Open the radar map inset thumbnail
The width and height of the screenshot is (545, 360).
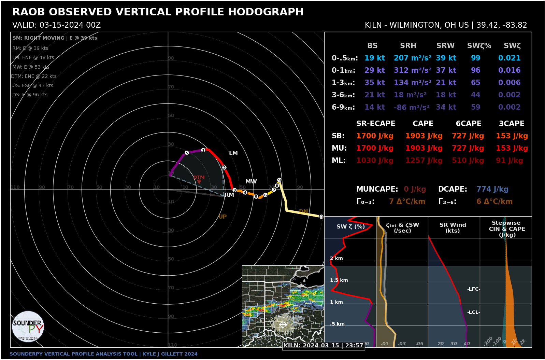[x=283, y=306]
